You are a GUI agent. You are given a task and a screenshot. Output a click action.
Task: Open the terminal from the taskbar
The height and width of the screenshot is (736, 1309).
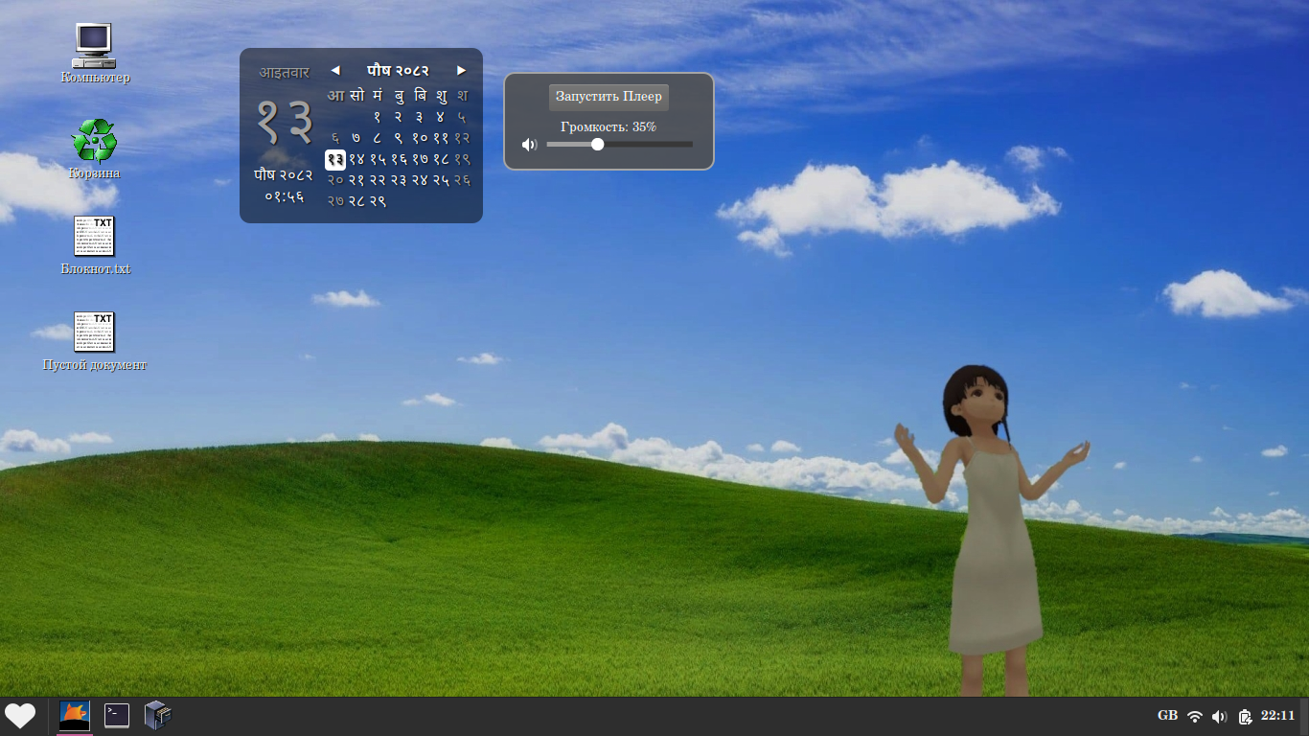[x=117, y=716]
